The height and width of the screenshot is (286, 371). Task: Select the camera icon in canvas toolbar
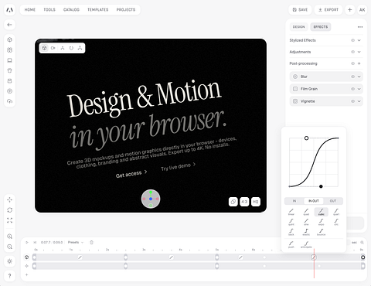53,48
